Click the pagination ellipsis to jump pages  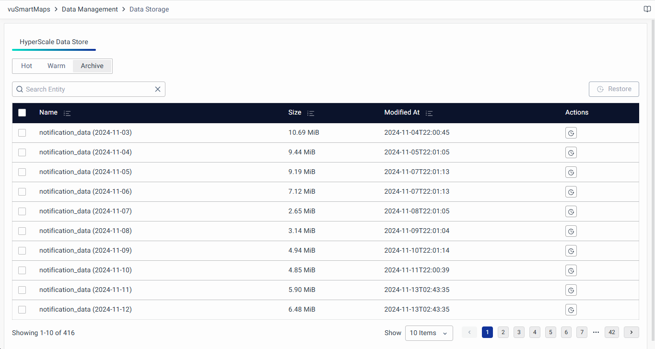[596, 332]
